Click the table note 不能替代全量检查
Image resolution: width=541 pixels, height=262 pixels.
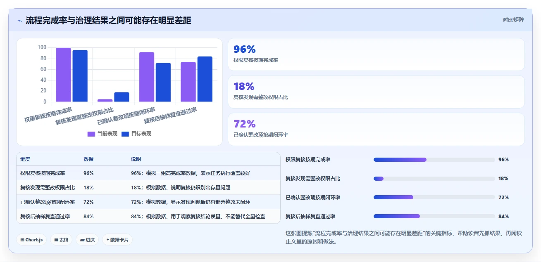(245, 217)
